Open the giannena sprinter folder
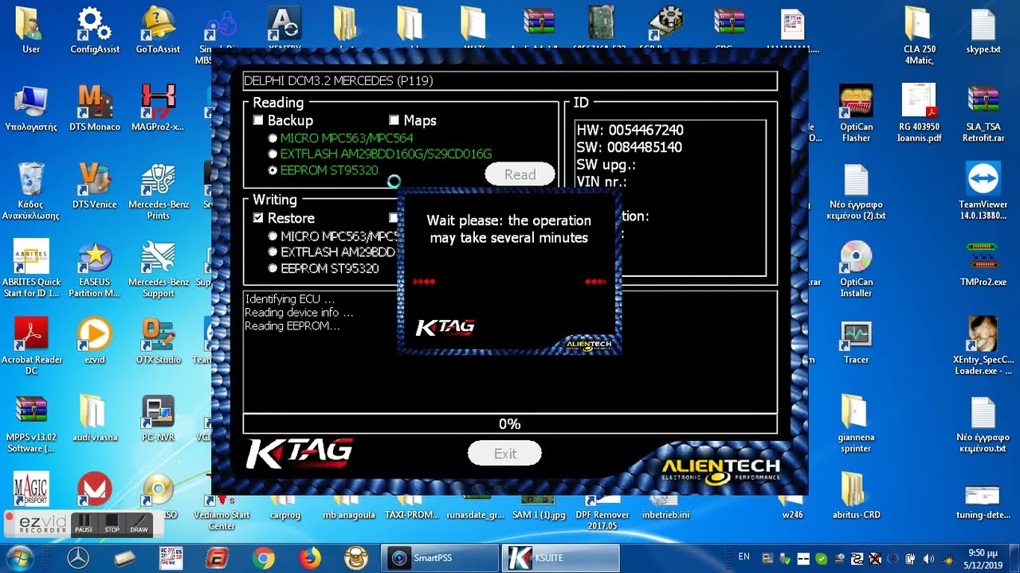The image size is (1020, 573). (856, 423)
